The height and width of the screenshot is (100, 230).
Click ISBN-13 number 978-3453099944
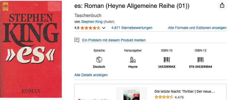[x=200, y=67]
